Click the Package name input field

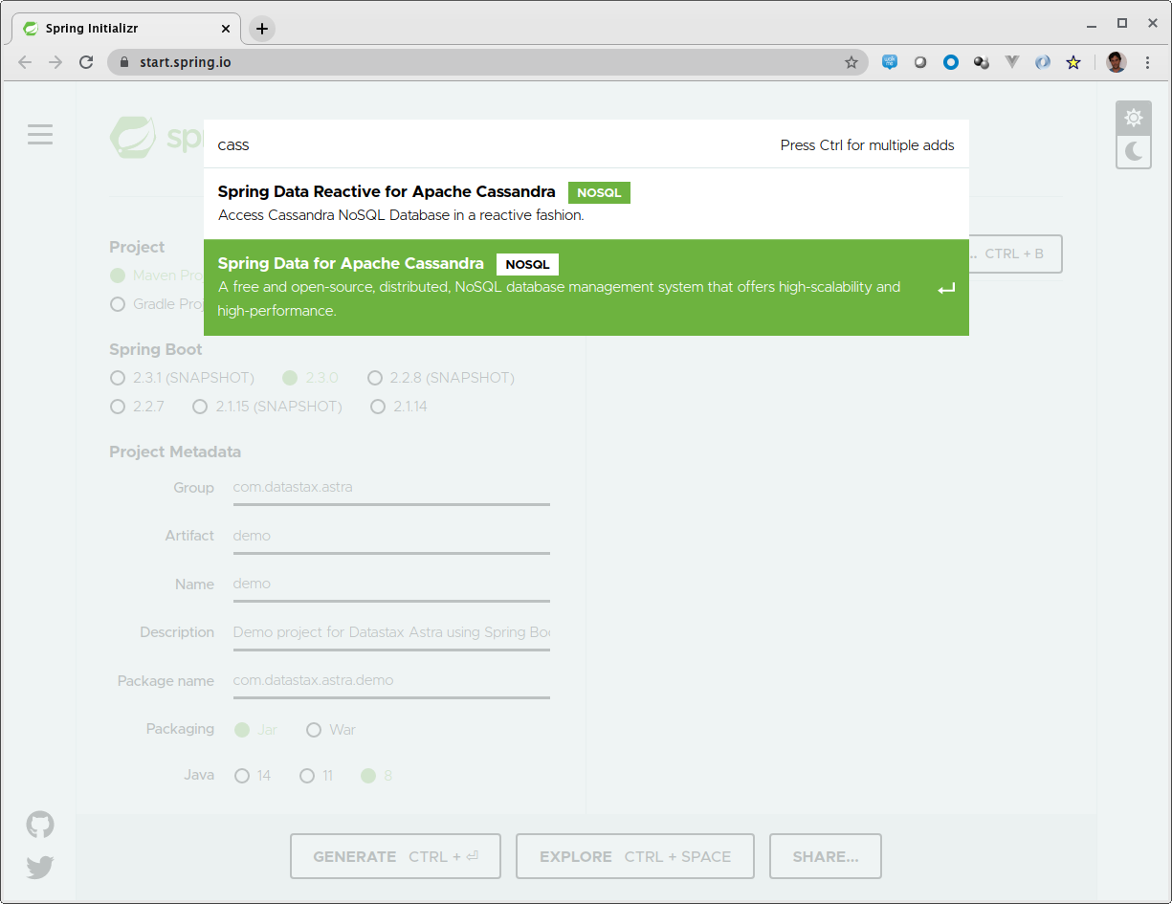pyautogui.click(x=391, y=680)
